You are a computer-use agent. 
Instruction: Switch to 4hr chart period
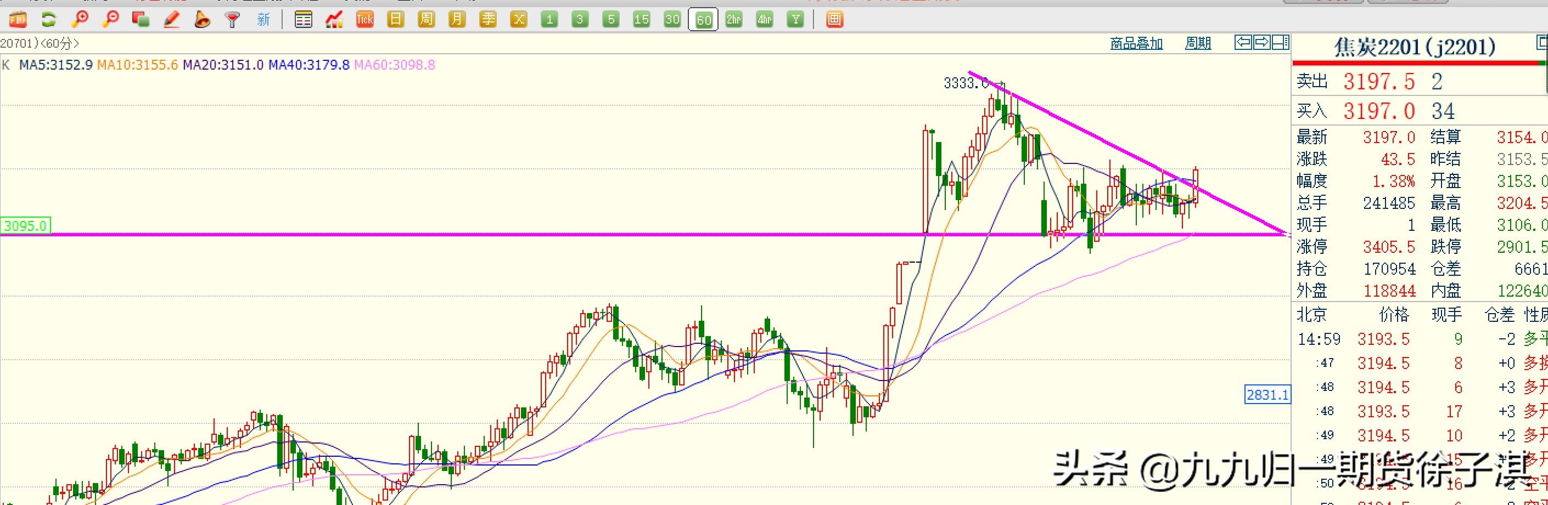pos(764,20)
